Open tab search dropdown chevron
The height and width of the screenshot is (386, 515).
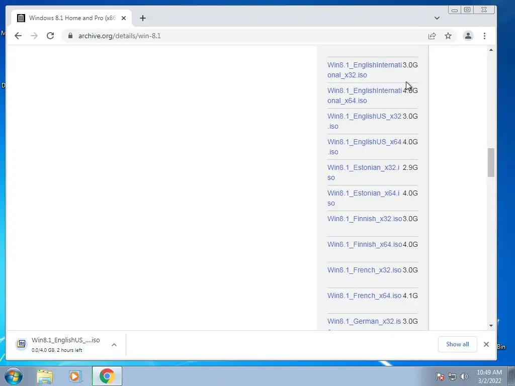pyautogui.click(x=437, y=18)
